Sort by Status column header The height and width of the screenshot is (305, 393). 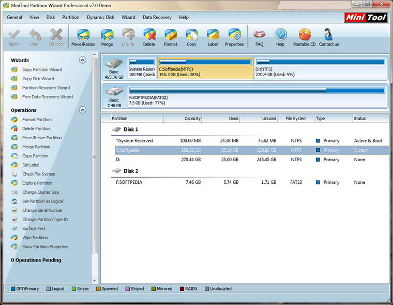(x=371, y=118)
